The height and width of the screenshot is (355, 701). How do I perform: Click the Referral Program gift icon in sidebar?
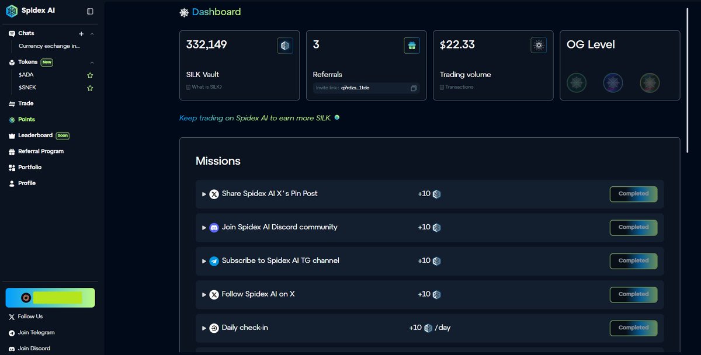(x=12, y=152)
